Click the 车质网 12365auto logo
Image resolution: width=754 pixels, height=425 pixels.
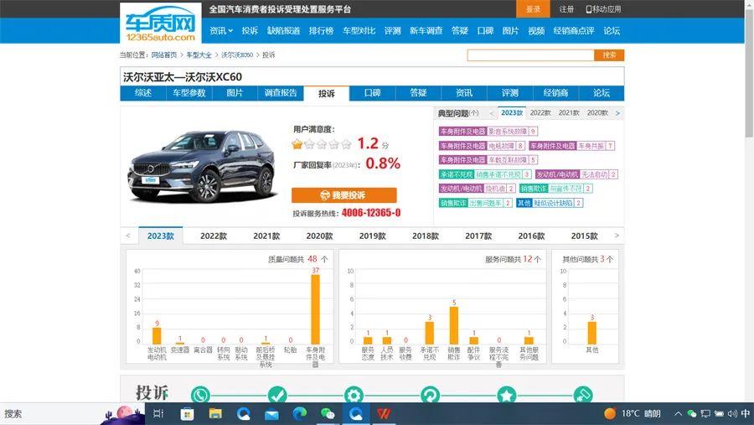159,23
